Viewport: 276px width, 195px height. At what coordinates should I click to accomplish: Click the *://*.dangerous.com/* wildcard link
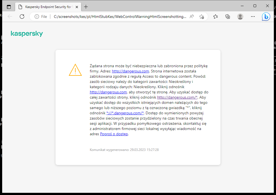click(125, 113)
